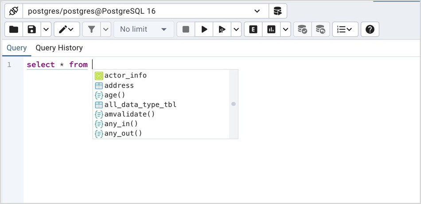Choose actor_info from autocomplete suggestions
The width and height of the screenshot is (421, 204).
tap(125, 76)
